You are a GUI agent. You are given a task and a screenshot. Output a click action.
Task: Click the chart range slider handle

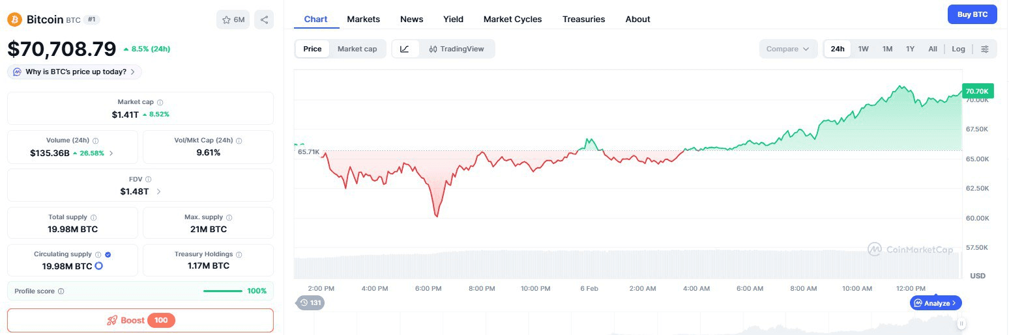(x=961, y=323)
